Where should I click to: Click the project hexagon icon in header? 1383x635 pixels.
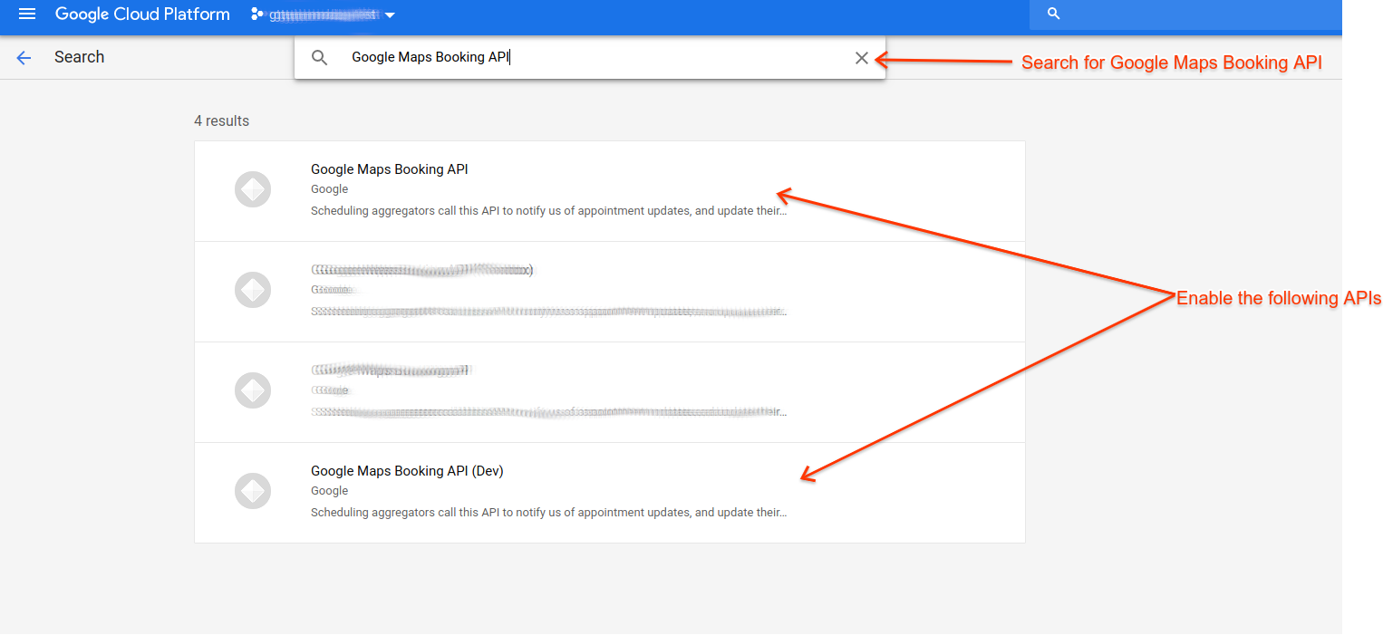256,15
